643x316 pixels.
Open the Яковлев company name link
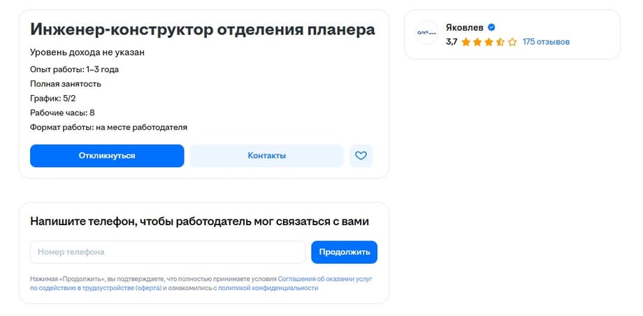tap(464, 27)
